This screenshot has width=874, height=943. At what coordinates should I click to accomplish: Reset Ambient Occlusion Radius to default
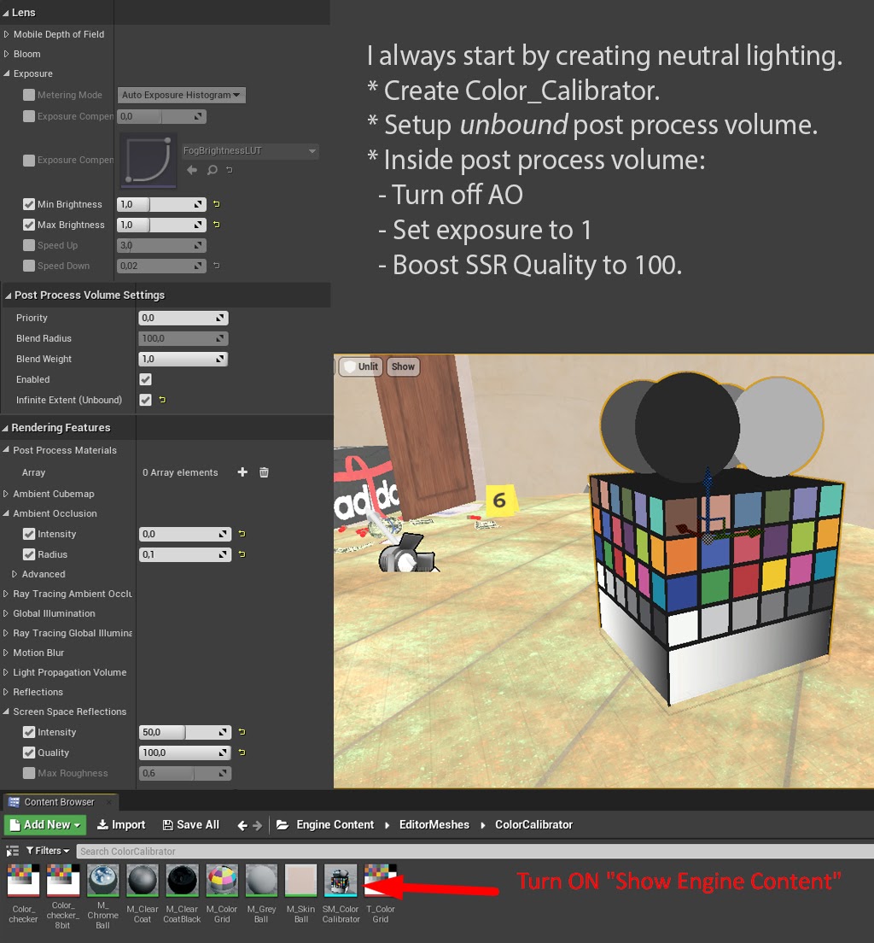click(242, 554)
